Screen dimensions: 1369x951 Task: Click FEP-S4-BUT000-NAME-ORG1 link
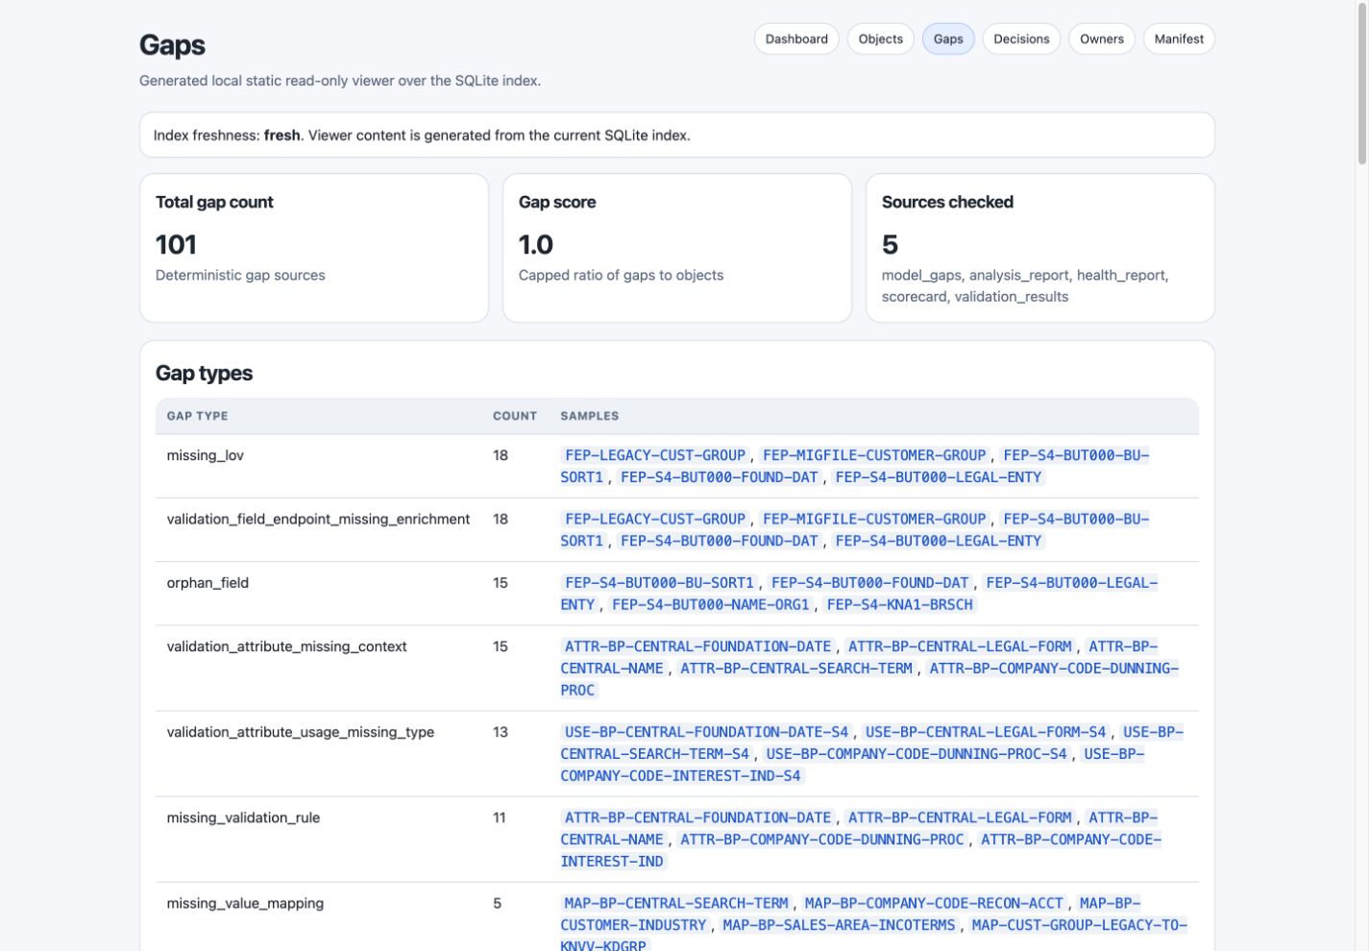pyautogui.click(x=711, y=605)
